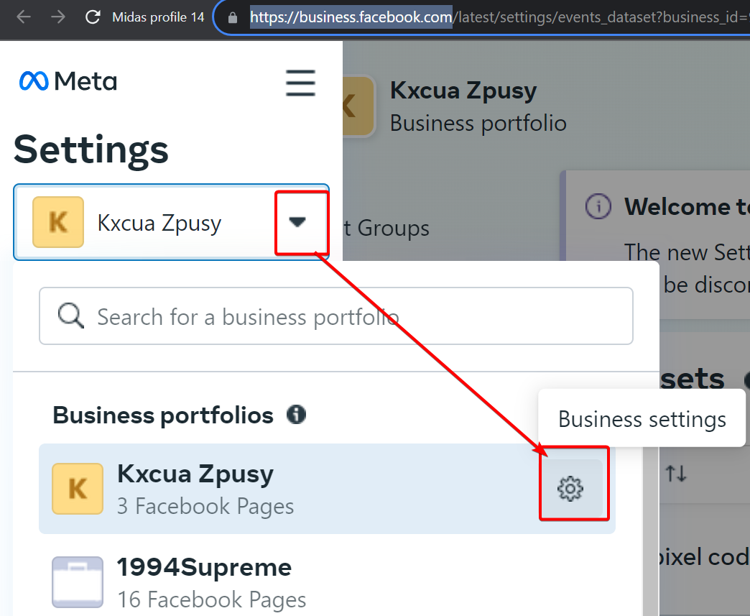The width and height of the screenshot is (750, 616).
Task: Click the Business portfolios info icon
Action: point(296,415)
